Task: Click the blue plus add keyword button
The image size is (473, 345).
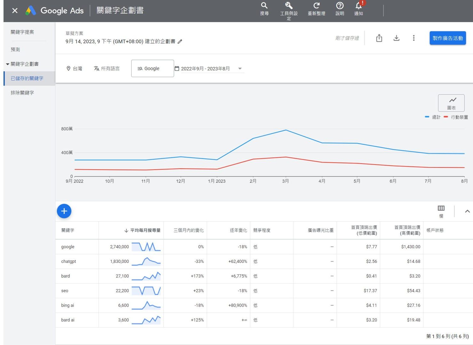Action: [64, 211]
